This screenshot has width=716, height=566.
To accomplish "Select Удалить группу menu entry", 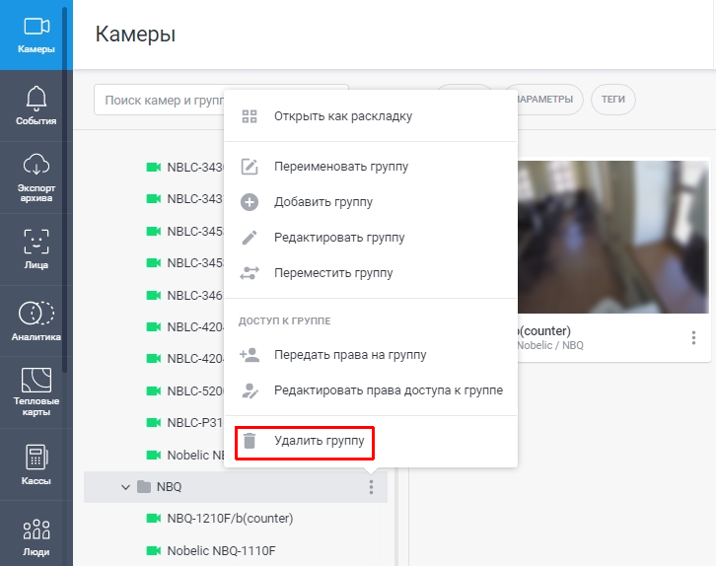I will click(x=371, y=441).
